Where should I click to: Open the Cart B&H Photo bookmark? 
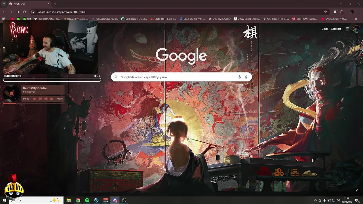(163, 19)
